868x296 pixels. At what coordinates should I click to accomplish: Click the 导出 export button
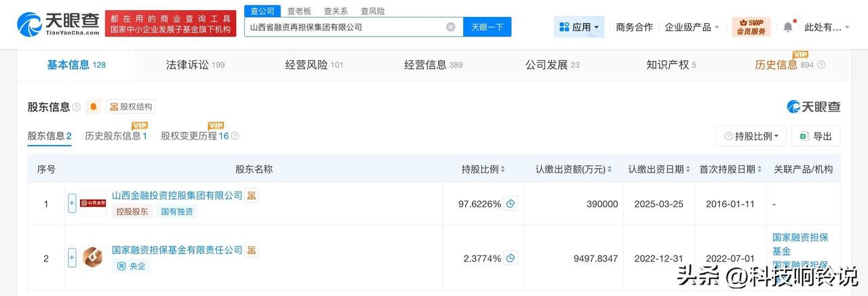tap(816, 135)
